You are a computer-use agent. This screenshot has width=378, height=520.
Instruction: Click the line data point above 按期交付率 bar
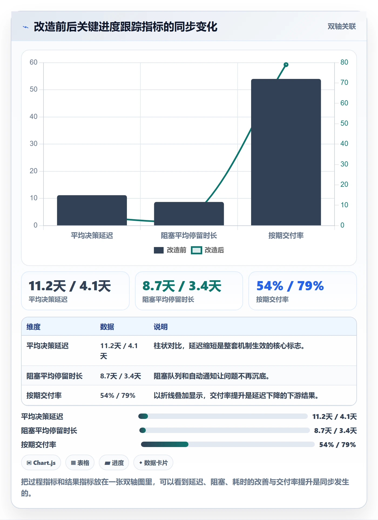tap(286, 65)
